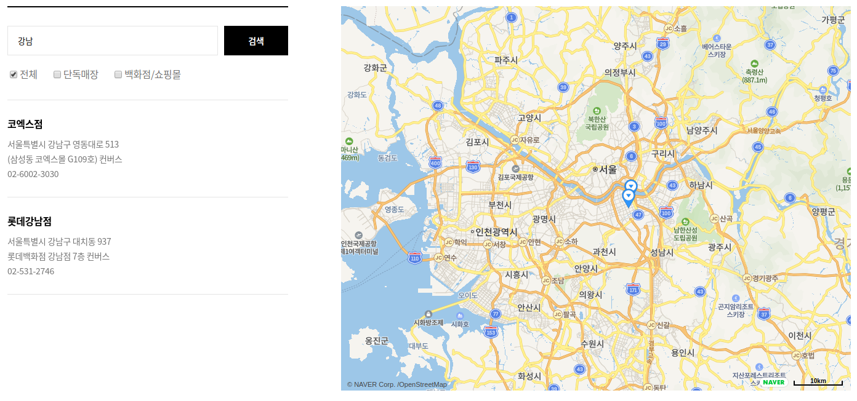Open the 롯데강남점 store result

[30, 221]
